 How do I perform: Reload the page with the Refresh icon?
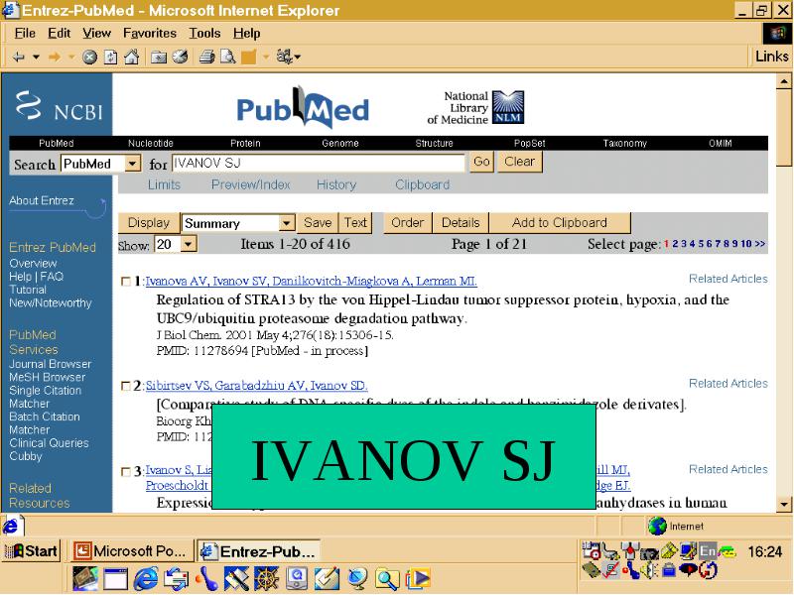110,57
